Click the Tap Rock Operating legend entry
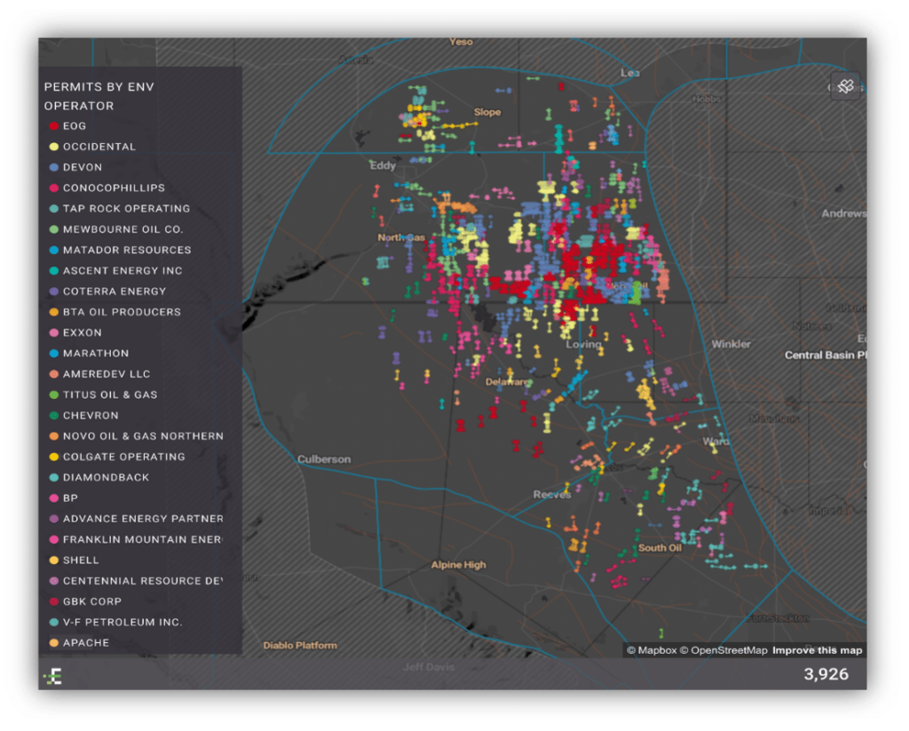This screenshot has width=909, height=731. click(126, 209)
